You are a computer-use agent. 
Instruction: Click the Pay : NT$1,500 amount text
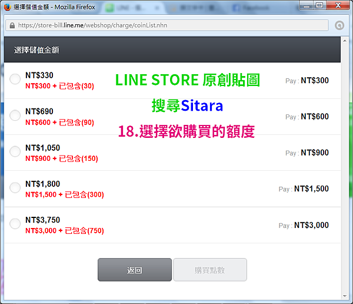click(x=304, y=189)
